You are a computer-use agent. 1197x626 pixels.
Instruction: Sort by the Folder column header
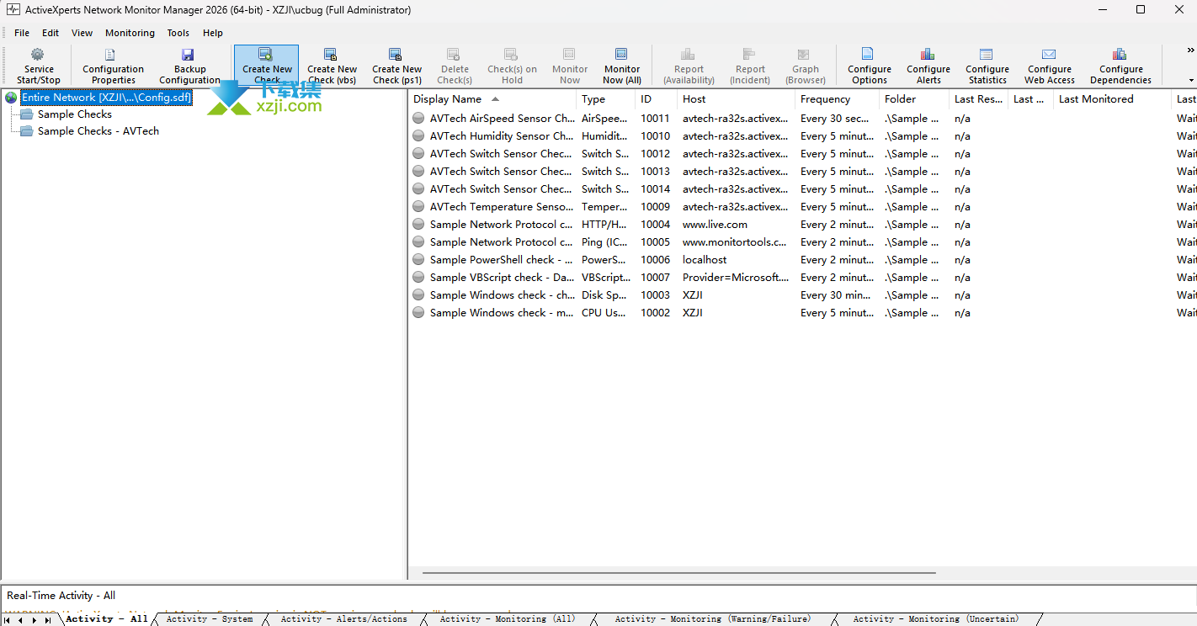914,99
